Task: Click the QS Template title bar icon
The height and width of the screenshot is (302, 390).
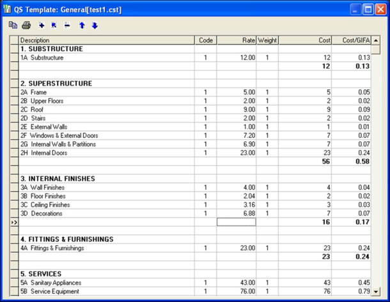Action: click(8, 10)
